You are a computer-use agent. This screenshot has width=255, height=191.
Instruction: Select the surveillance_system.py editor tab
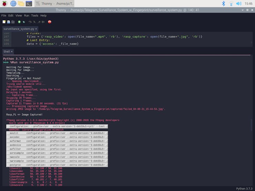point(19,29)
